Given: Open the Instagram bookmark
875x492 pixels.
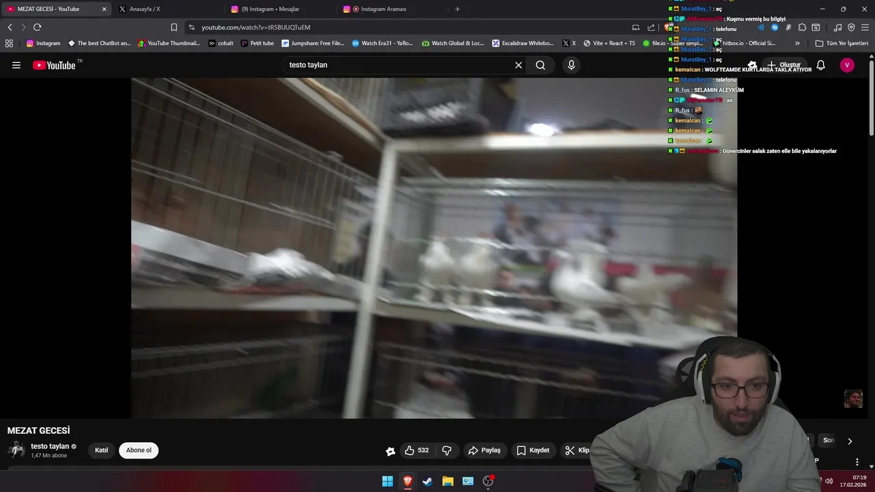Looking at the screenshot, I should coord(43,43).
